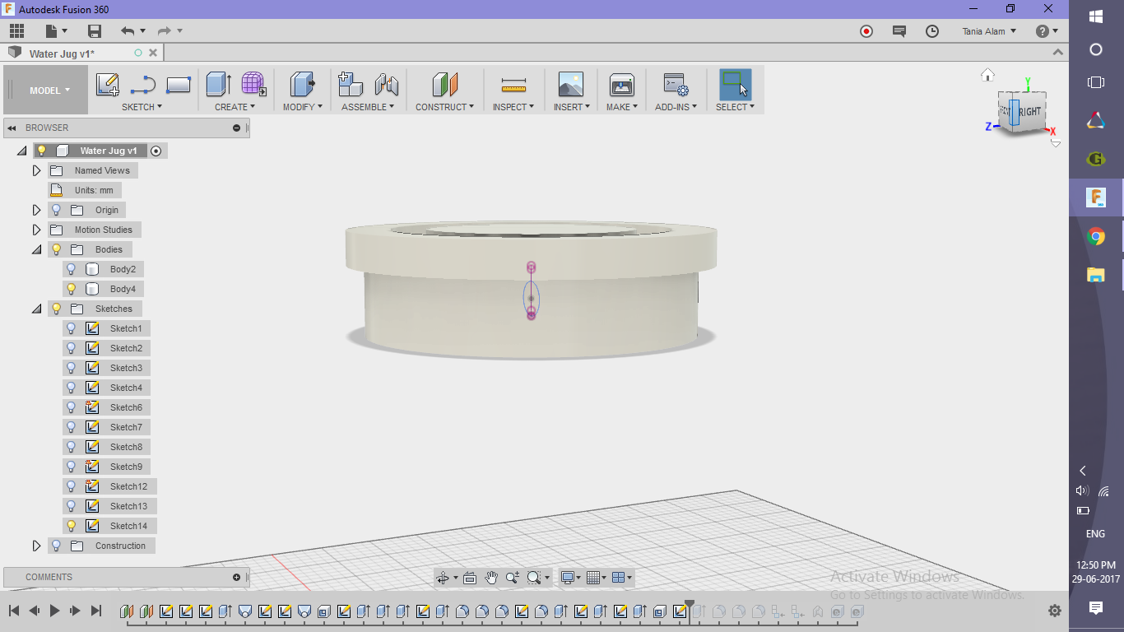Toggle visibility bulb of Construction folder

pos(56,546)
